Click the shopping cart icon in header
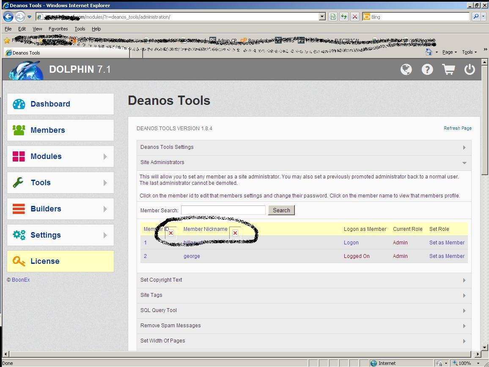 tap(448, 69)
